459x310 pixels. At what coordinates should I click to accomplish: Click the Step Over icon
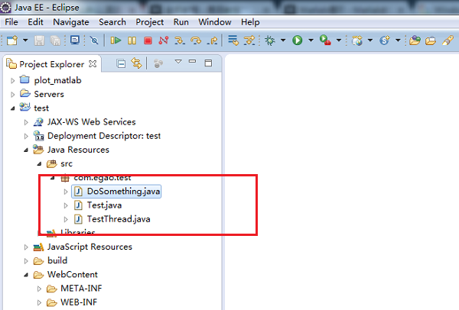pyautogui.click(x=196, y=40)
